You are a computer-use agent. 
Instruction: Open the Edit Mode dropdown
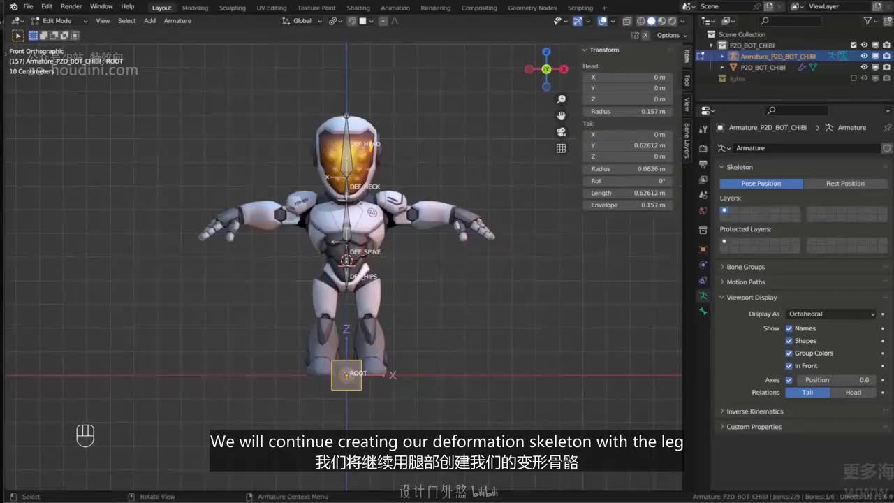[x=59, y=21]
